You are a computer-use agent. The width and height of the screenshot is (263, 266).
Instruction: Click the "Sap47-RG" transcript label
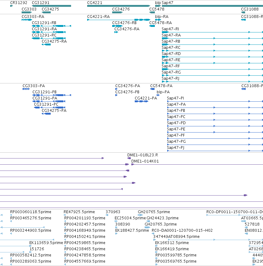tap(171, 72)
